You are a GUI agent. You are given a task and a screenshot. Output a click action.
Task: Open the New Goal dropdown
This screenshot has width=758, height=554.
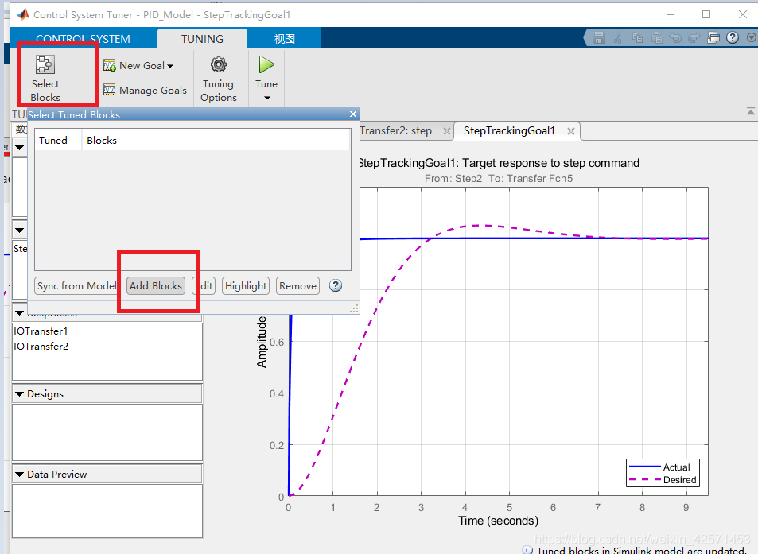tap(138, 65)
